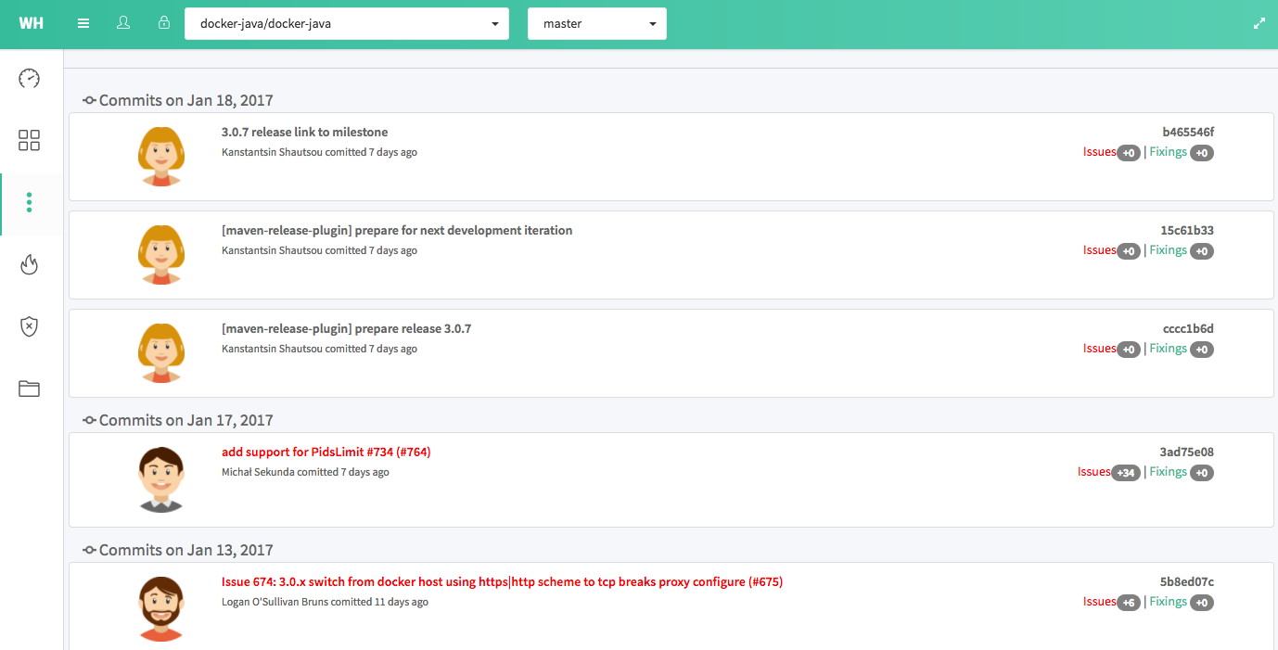Image resolution: width=1278 pixels, height=650 pixels.
Task: Select the three-dots commits icon in sidebar
Action: point(30,203)
